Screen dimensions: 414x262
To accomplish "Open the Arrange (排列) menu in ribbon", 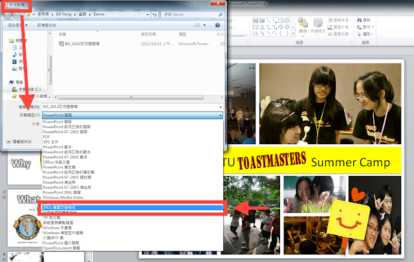I will click(x=303, y=27).
